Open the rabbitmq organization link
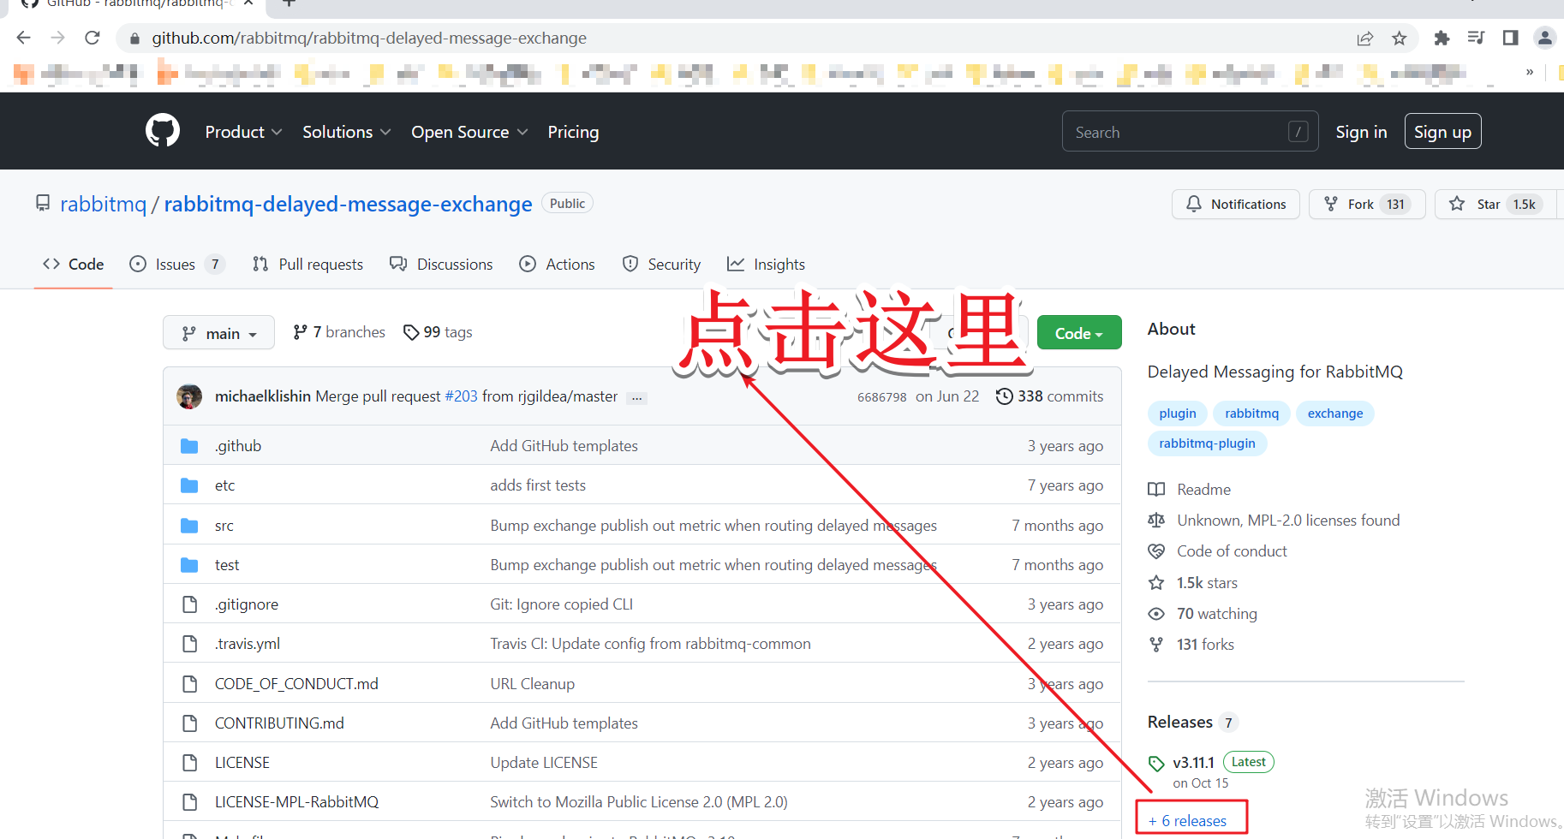 pyautogui.click(x=103, y=204)
